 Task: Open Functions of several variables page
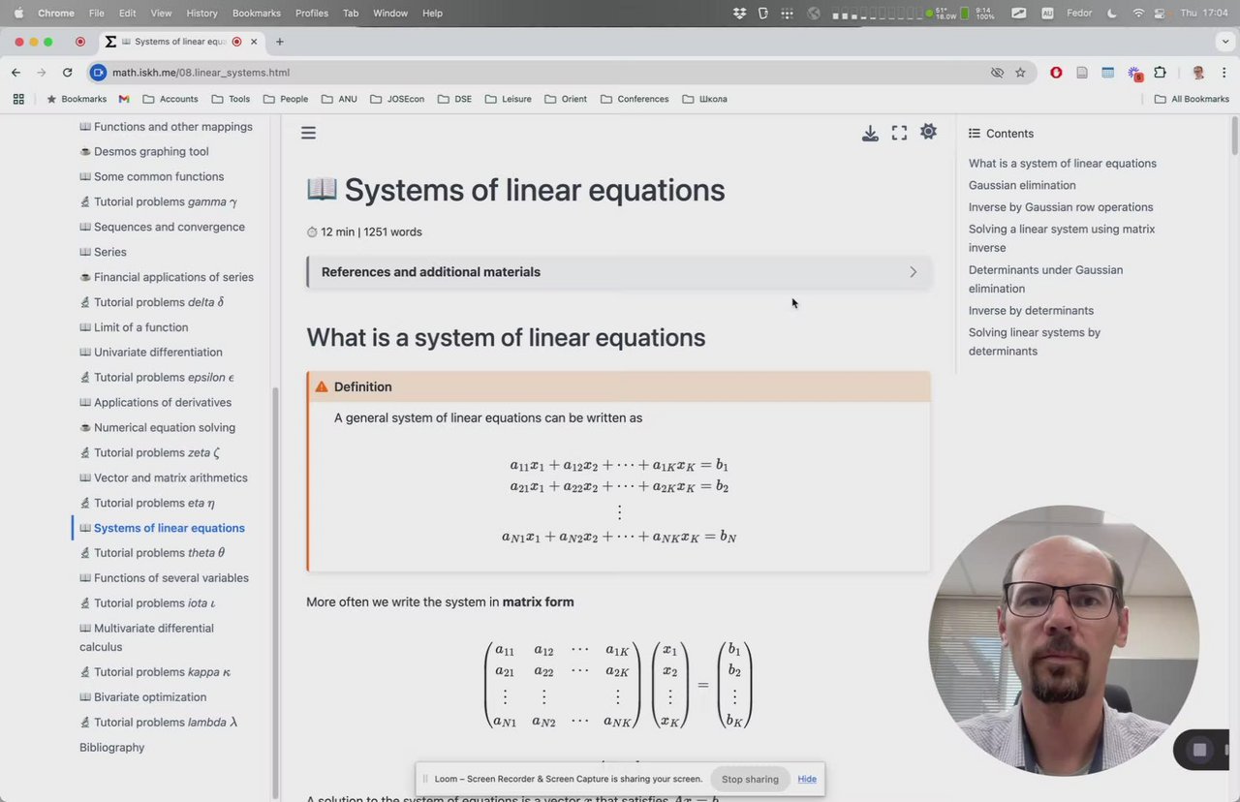click(164, 578)
